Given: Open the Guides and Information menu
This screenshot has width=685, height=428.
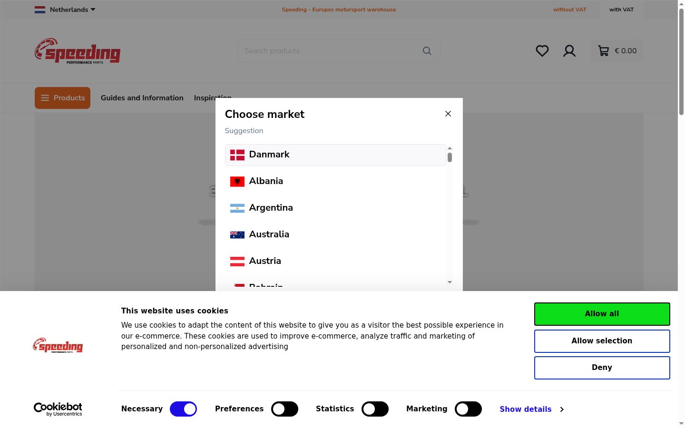Looking at the screenshot, I should point(142,98).
